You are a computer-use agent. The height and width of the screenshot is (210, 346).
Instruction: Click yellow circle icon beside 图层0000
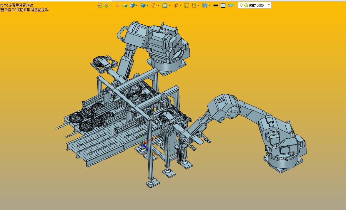click(x=246, y=6)
